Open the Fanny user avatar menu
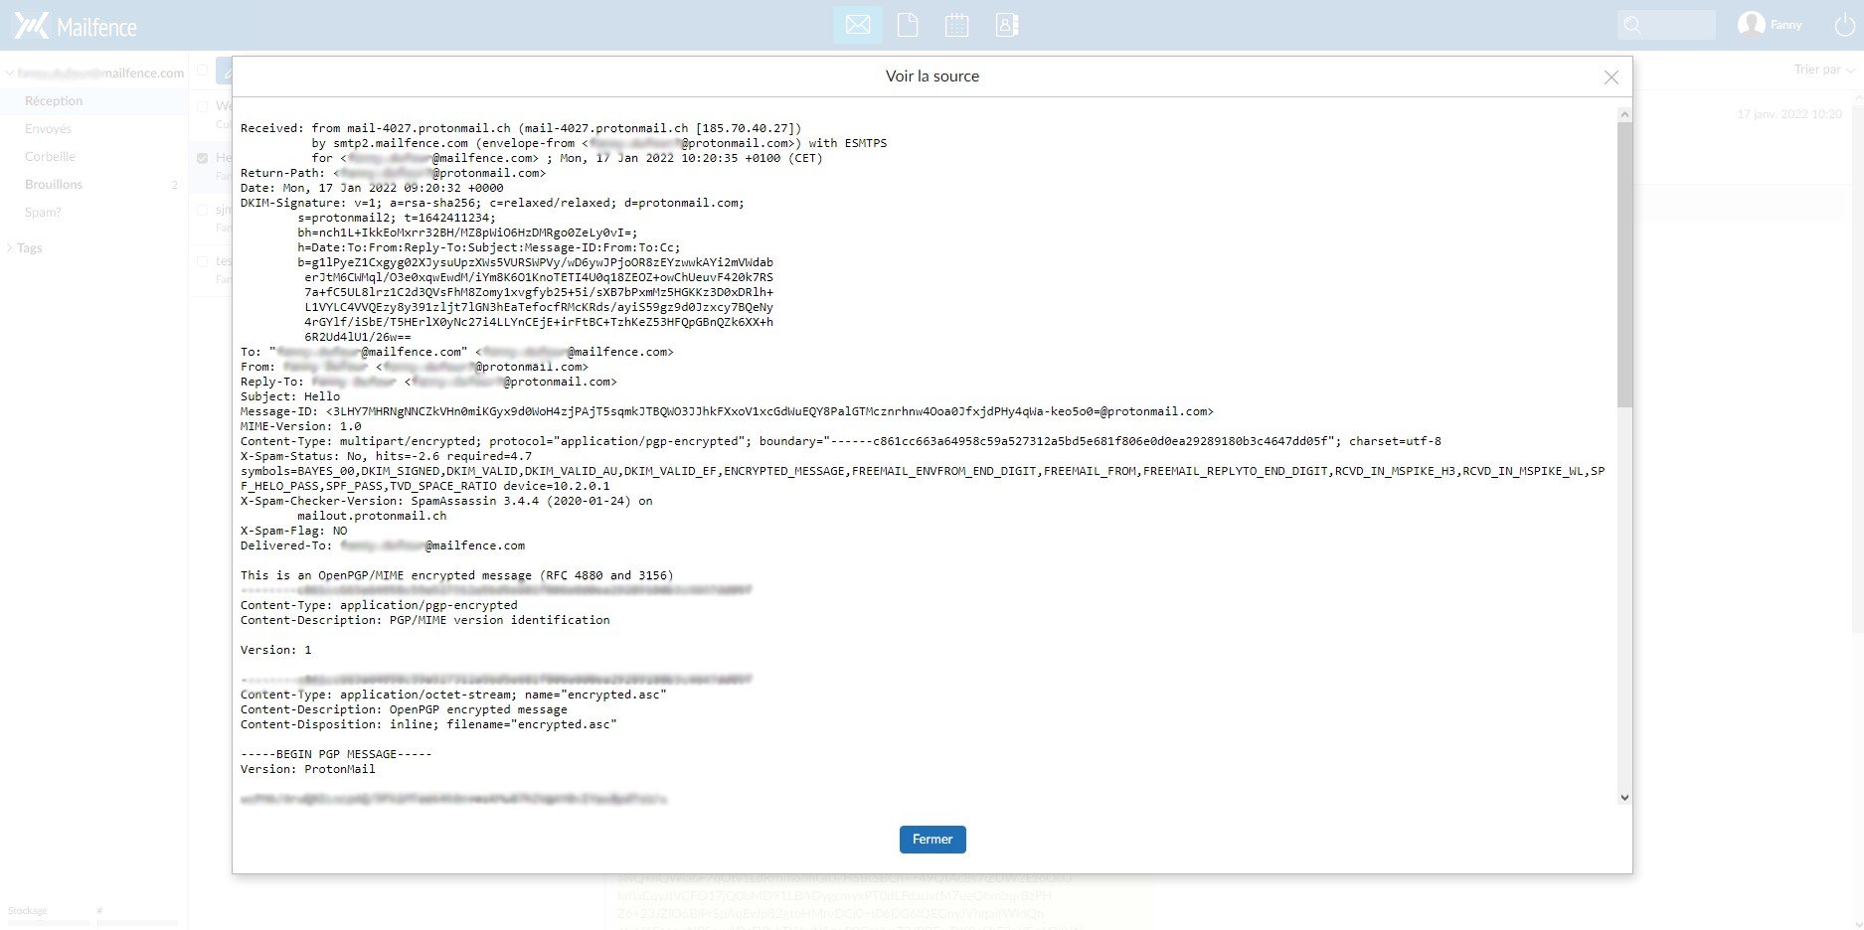The width and height of the screenshot is (1864, 930). coord(1751,25)
